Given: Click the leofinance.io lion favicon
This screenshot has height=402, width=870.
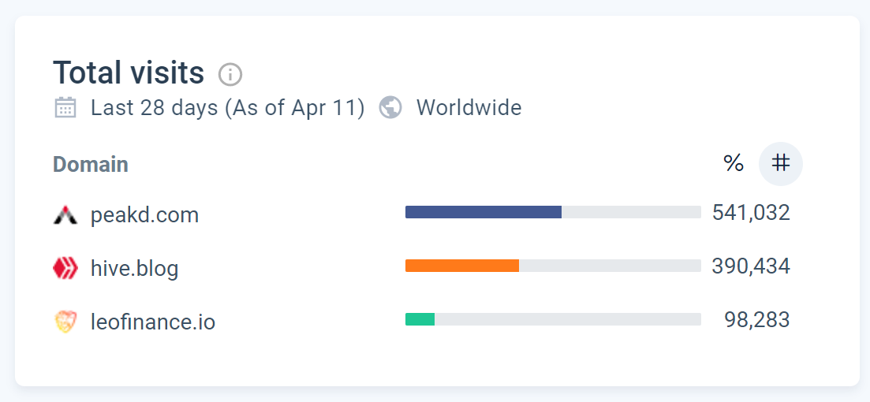Looking at the screenshot, I should (65, 322).
